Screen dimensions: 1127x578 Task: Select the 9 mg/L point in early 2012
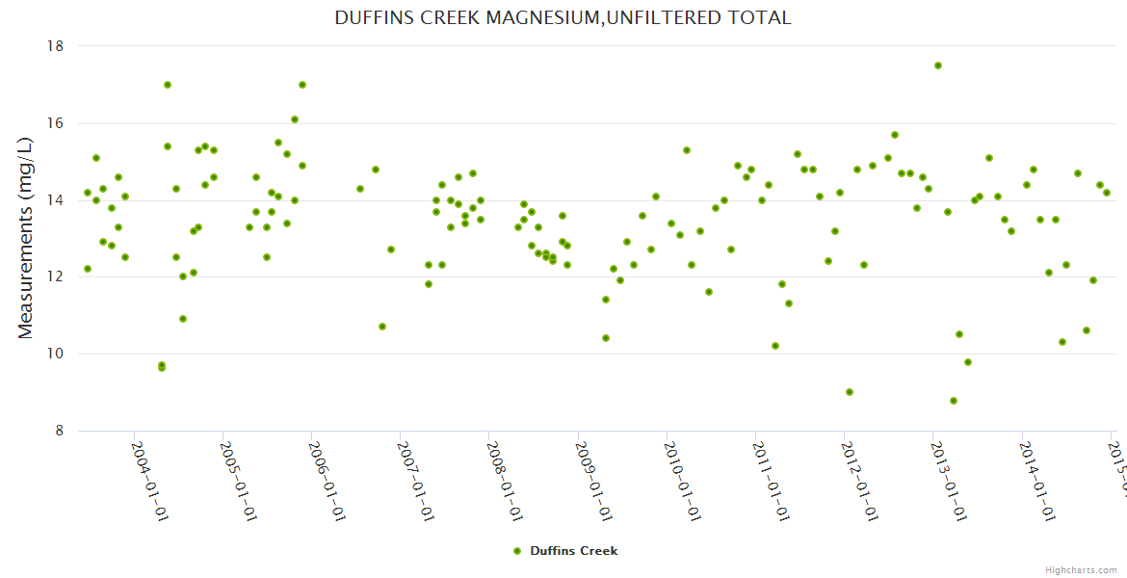[x=850, y=392]
